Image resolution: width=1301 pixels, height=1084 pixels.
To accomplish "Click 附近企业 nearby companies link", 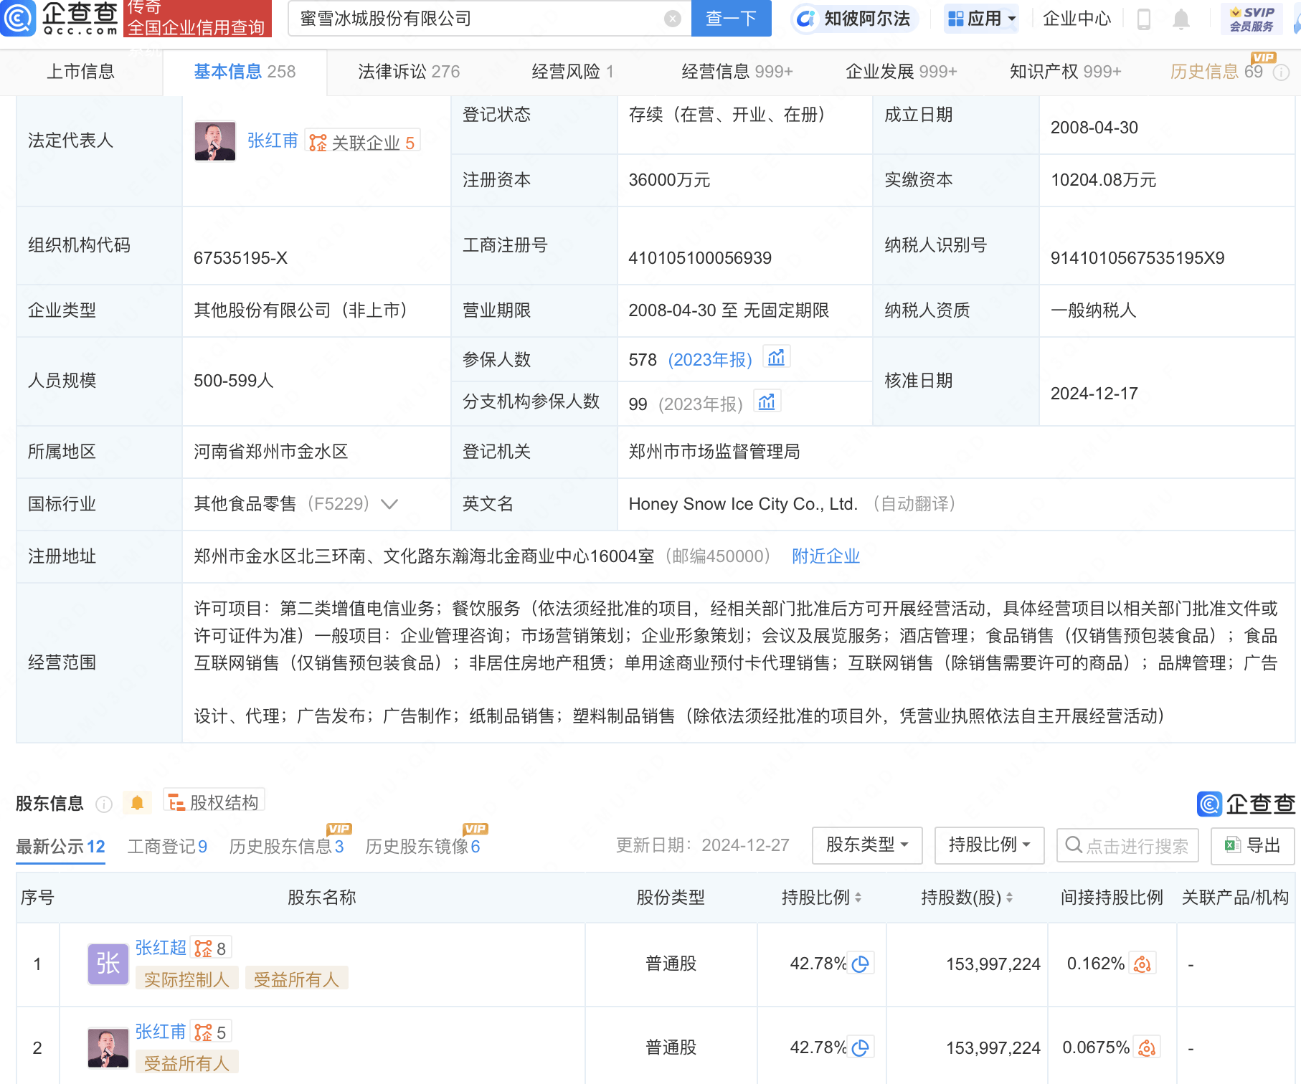I will (825, 556).
